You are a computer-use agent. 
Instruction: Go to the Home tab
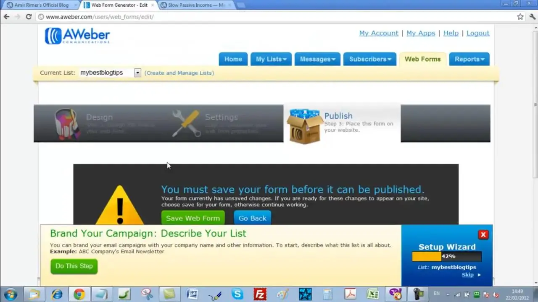233,59
